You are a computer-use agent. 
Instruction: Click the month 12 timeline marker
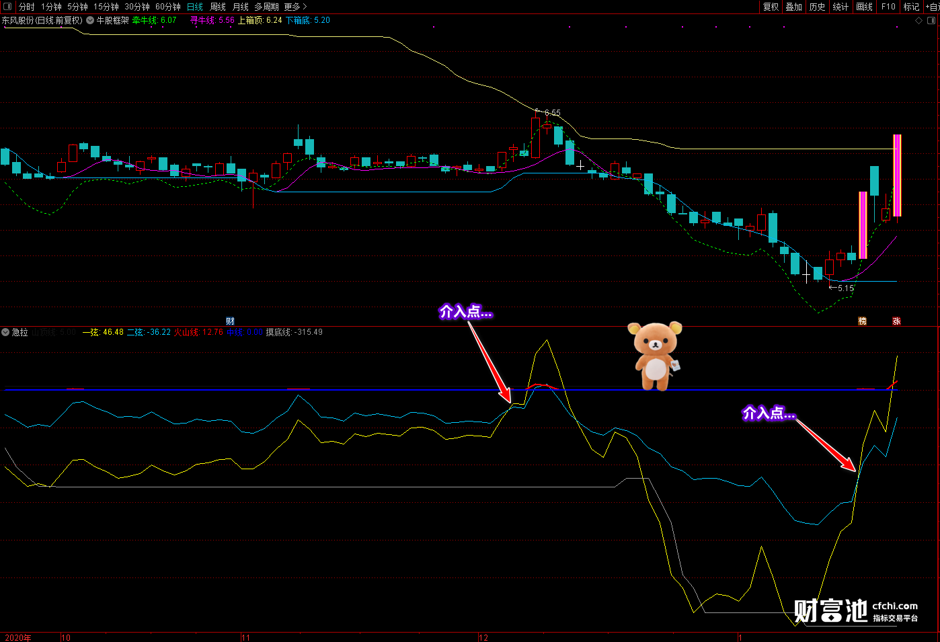tap(483, 638)
